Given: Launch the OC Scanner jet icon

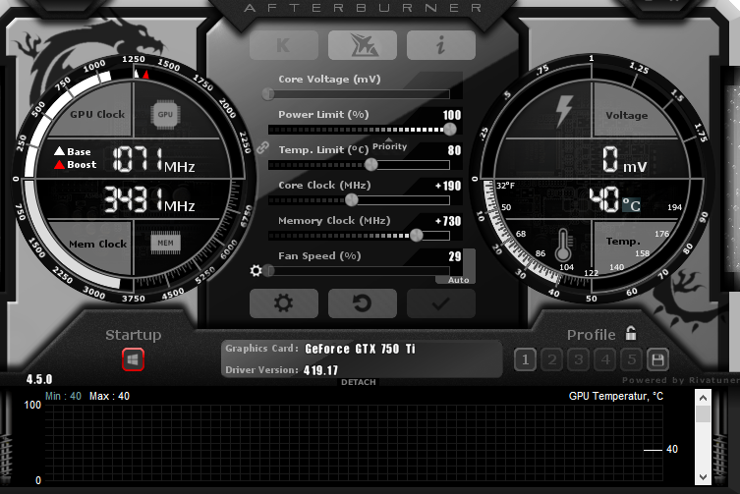Looking at the screenshot, I should pyautogui.click(x=362, y=45).
